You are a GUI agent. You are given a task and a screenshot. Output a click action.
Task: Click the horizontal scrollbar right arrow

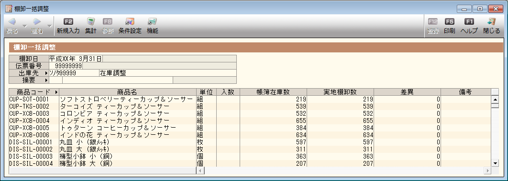(x=487, y=170)
